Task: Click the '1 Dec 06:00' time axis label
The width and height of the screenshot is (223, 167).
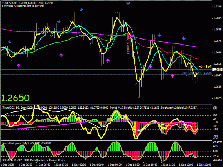Action: pos(25,165)
